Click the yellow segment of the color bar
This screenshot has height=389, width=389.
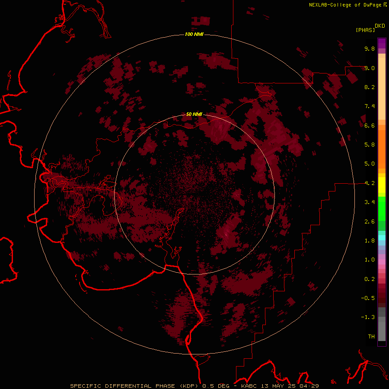pyautogui.click(x=382, y=185)
